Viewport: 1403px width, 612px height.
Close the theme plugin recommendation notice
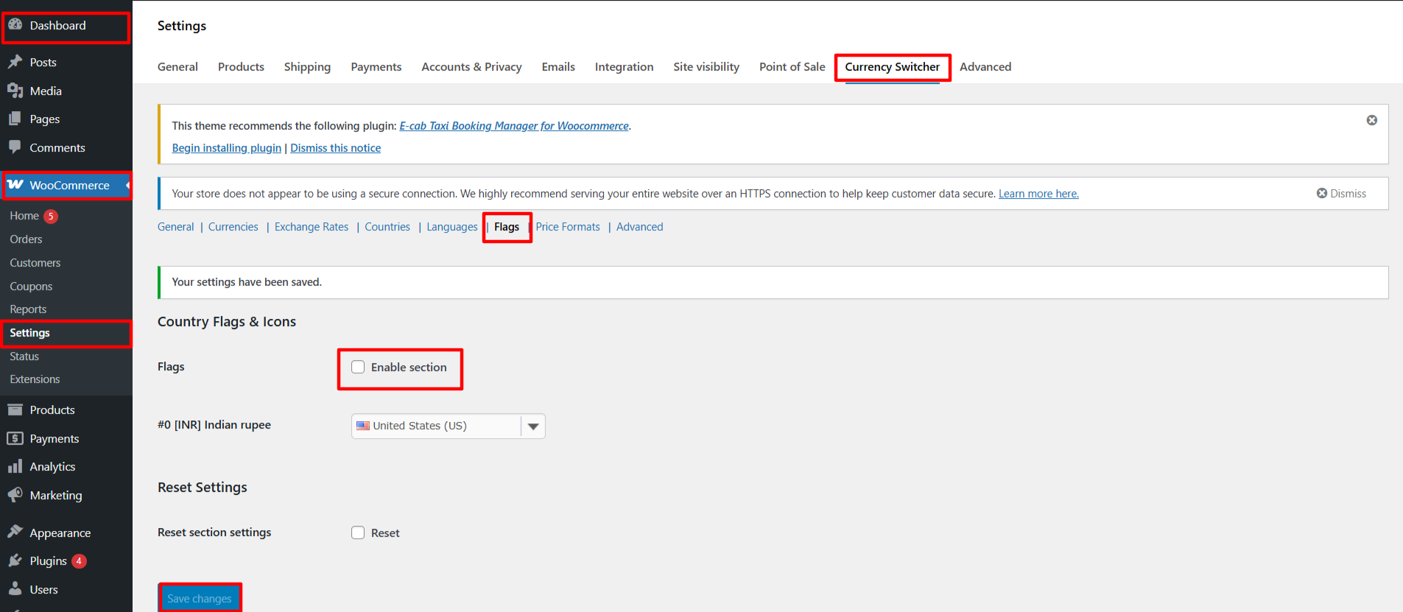click(1371, 120)
